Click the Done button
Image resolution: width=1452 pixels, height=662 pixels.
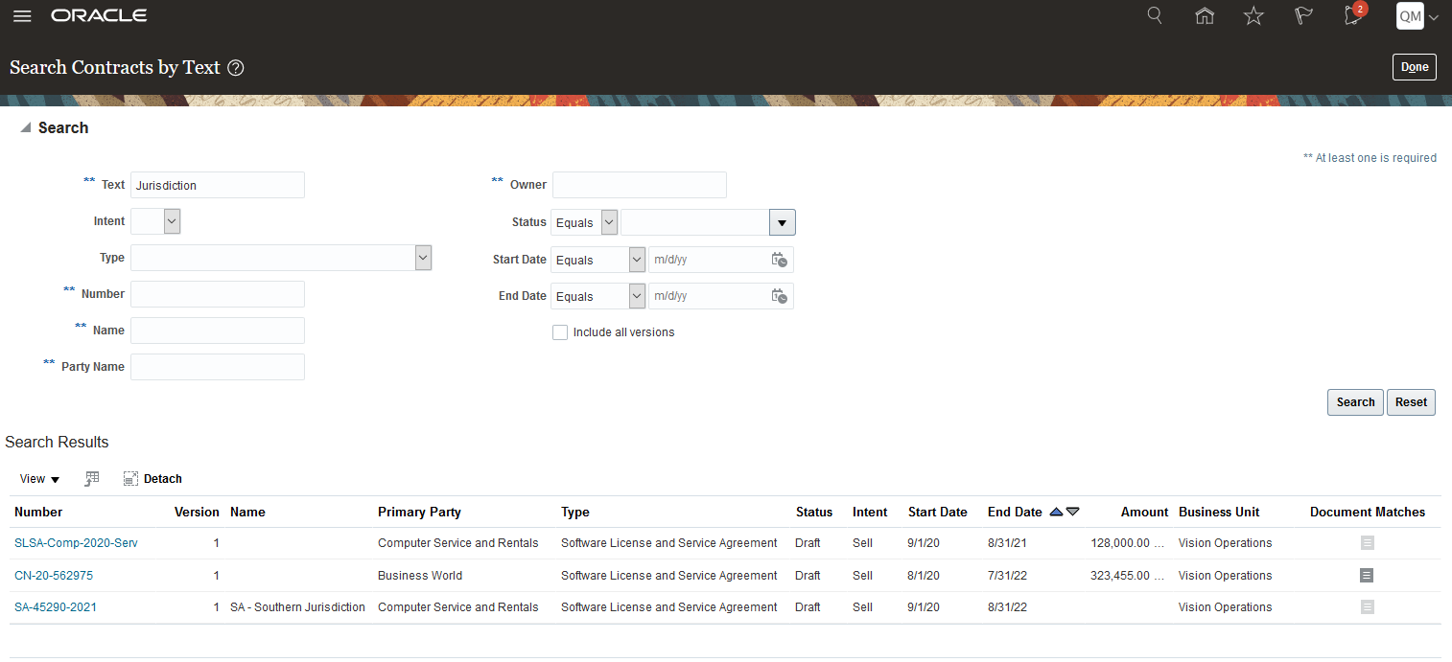tap(1414, 67)
